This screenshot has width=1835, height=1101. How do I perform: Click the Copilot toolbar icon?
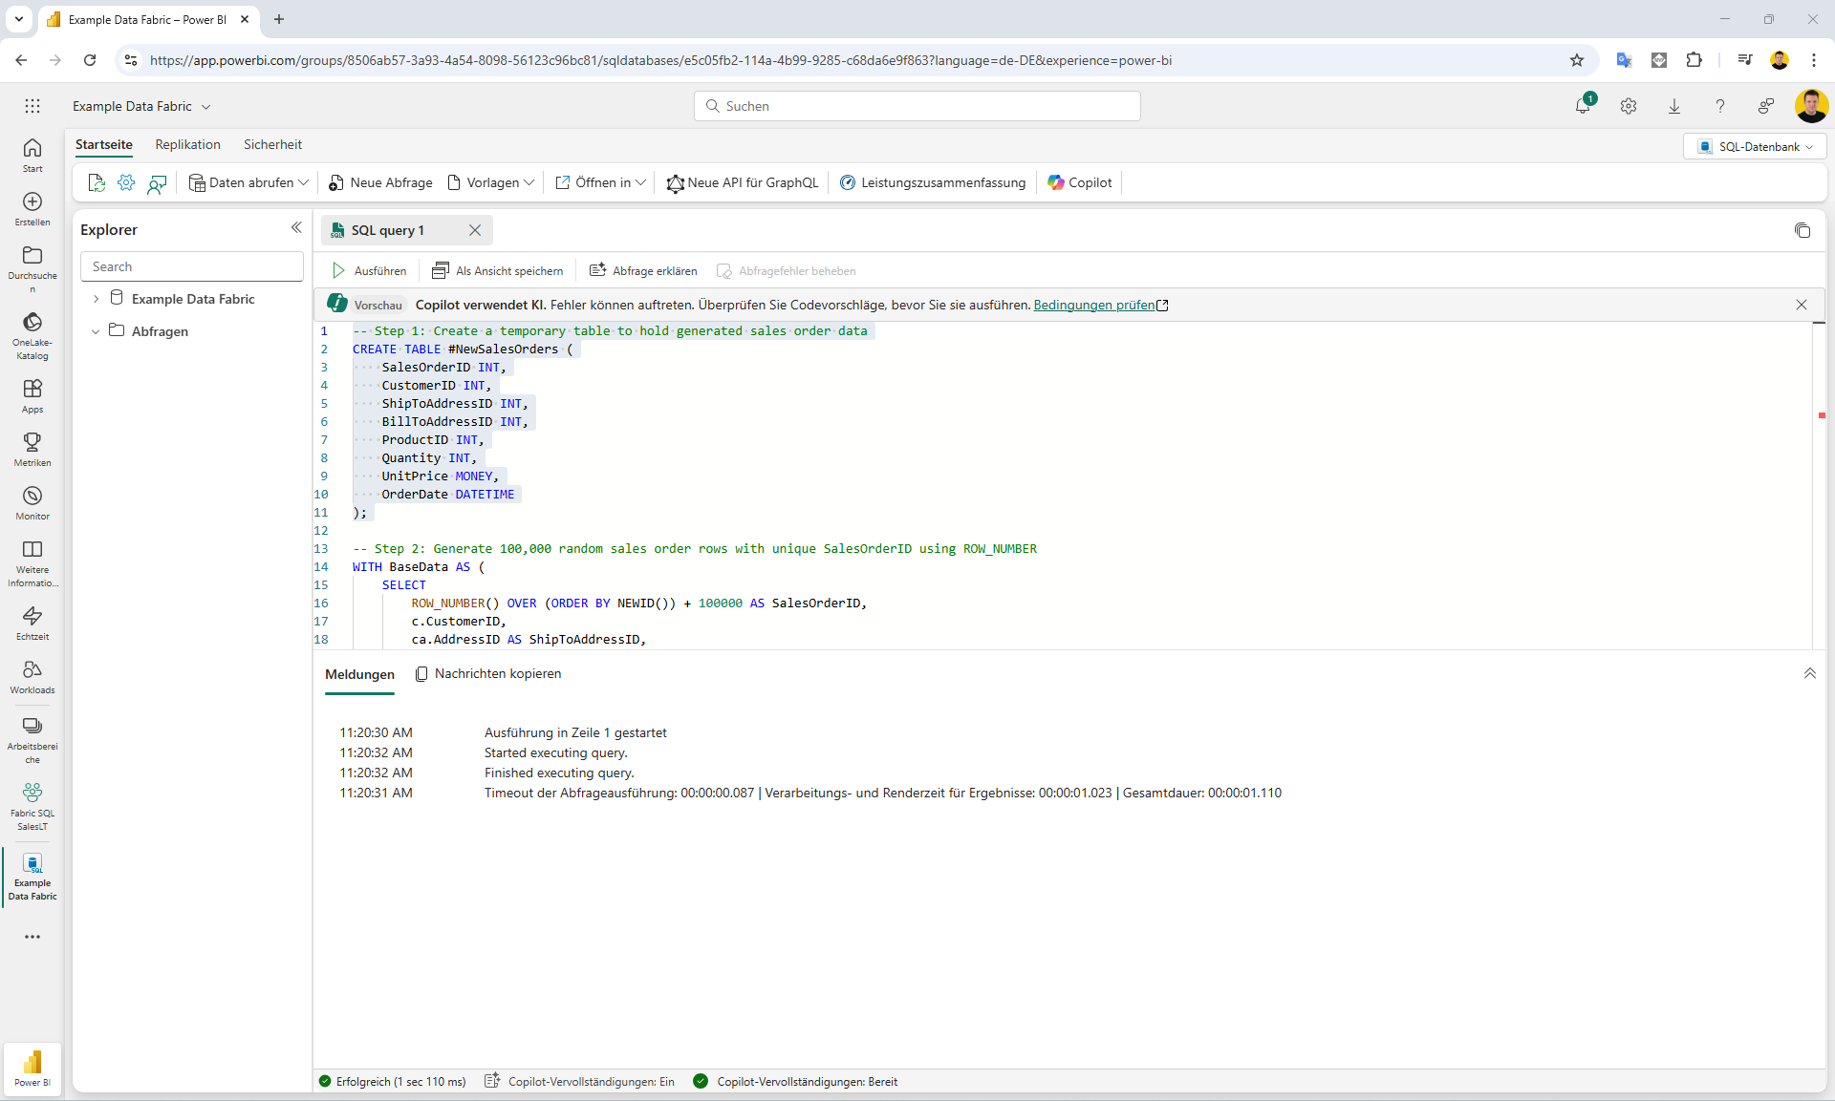click(x=1080, y=182)
